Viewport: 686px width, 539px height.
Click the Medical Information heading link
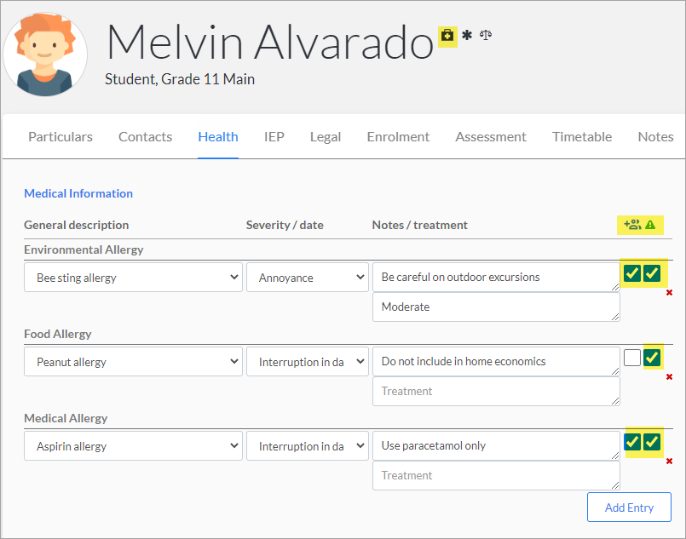coord(78,193)
